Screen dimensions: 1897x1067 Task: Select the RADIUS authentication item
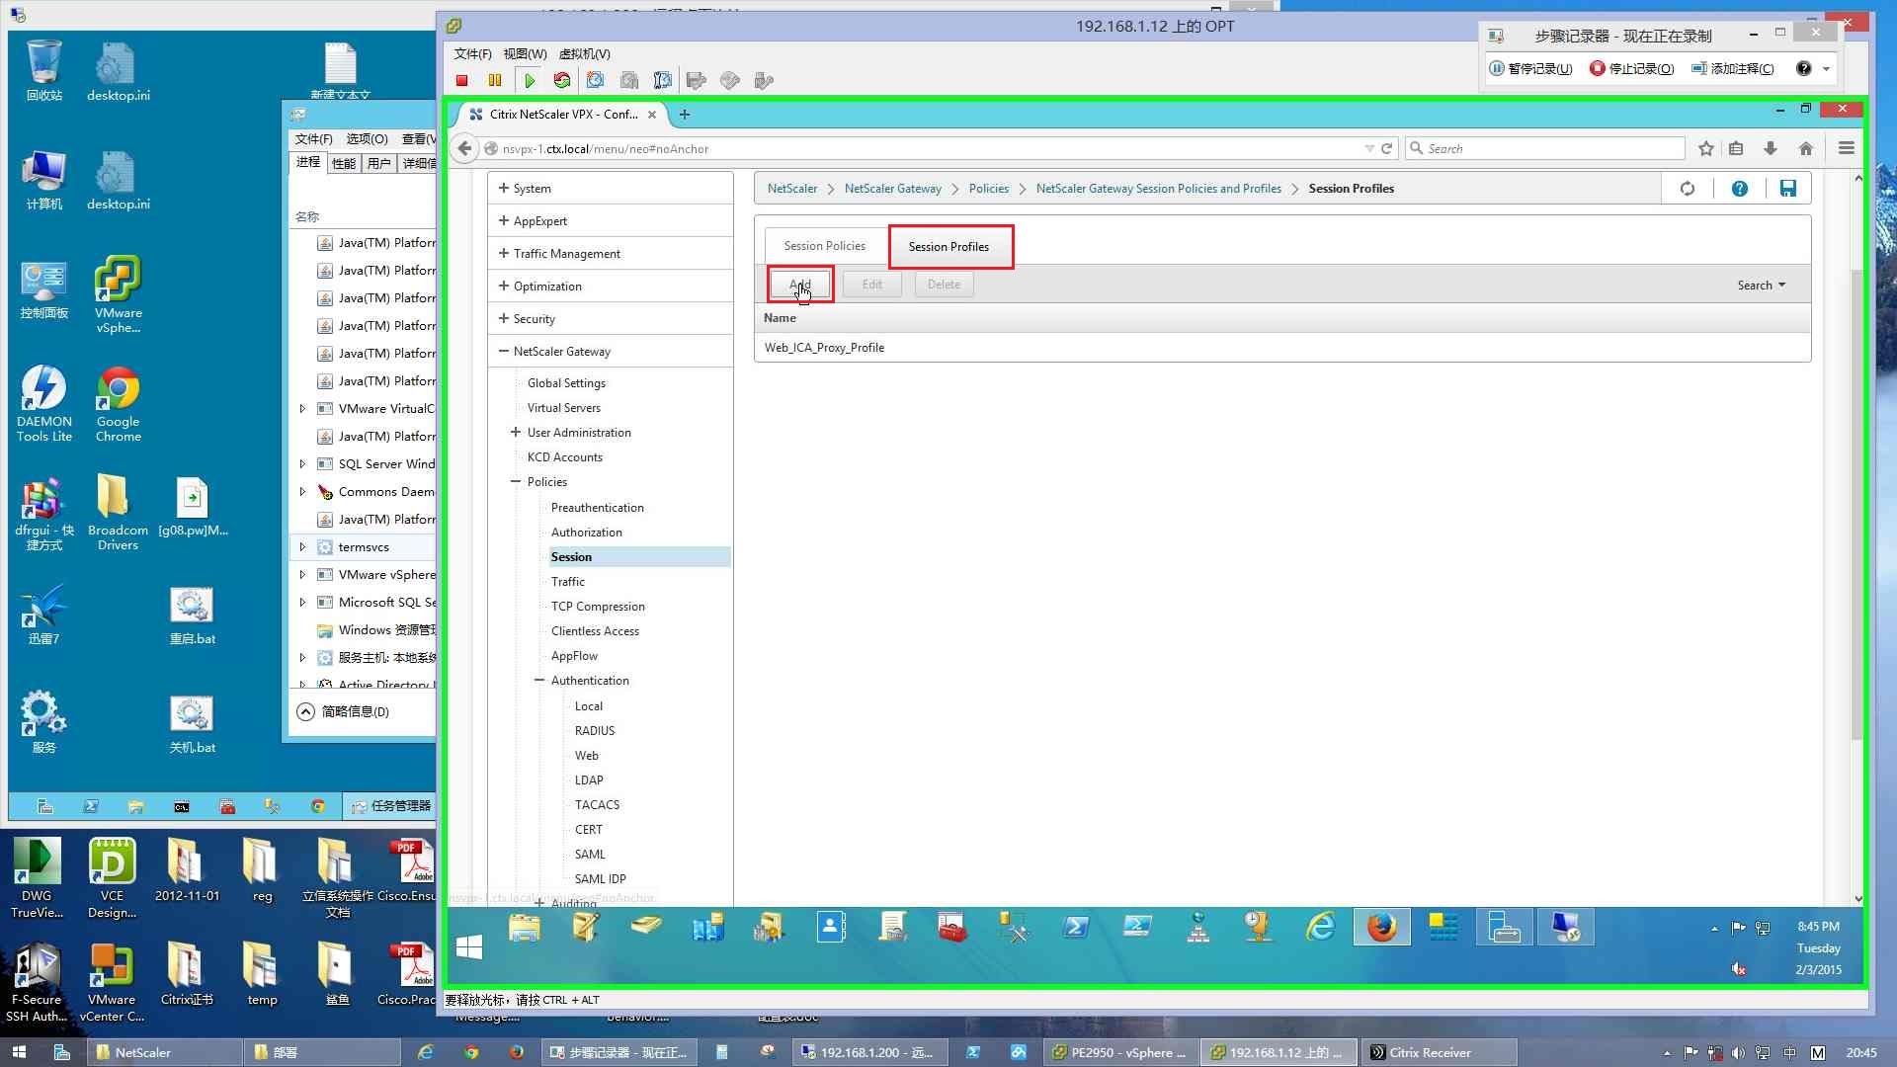[595, 731]
